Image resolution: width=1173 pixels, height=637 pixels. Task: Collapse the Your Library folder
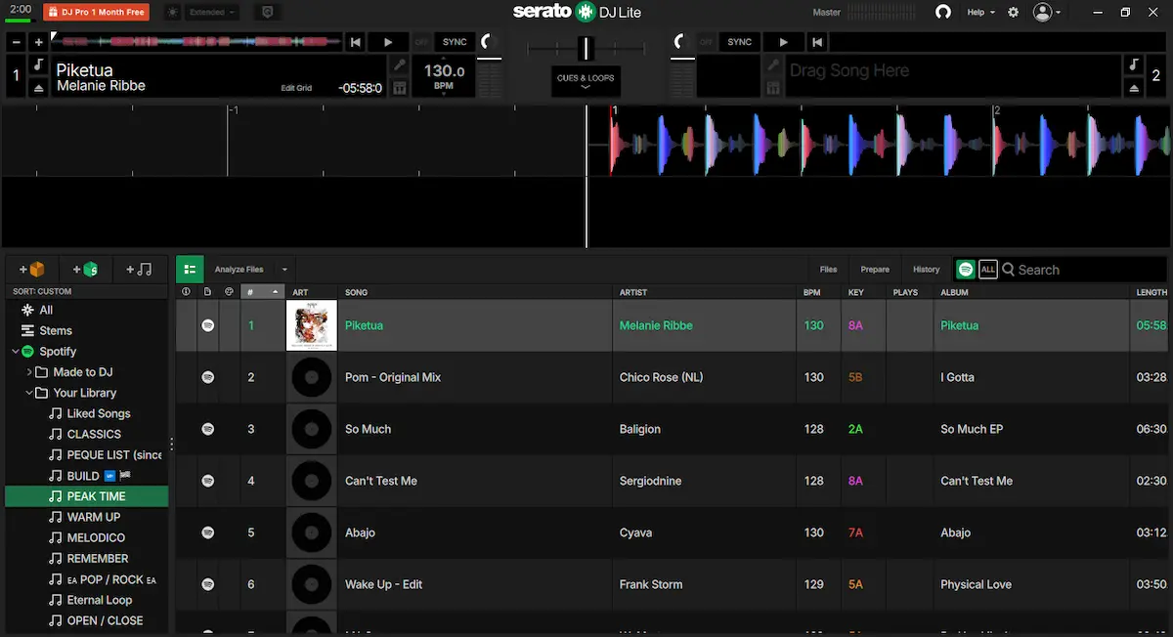coord(29,393)
